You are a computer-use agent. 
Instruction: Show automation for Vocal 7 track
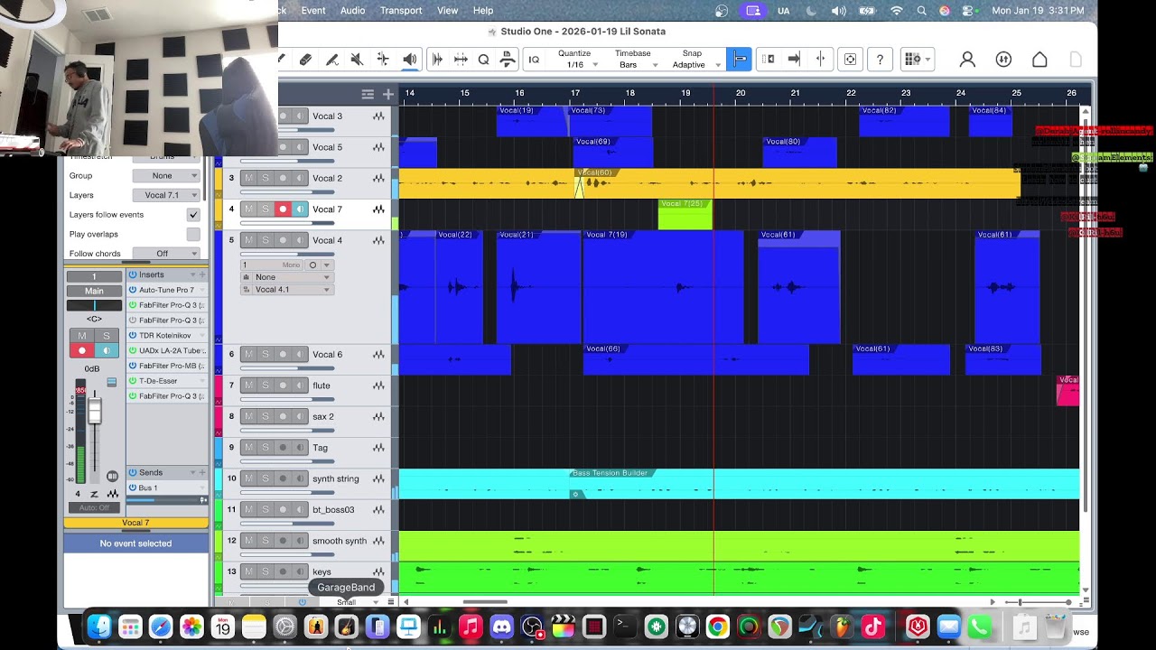coord(378,209)
